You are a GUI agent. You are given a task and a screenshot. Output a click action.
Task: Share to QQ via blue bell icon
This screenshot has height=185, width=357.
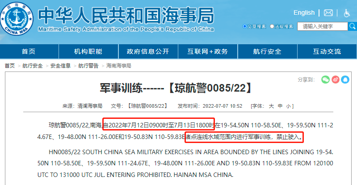click(x=345, y=80)
